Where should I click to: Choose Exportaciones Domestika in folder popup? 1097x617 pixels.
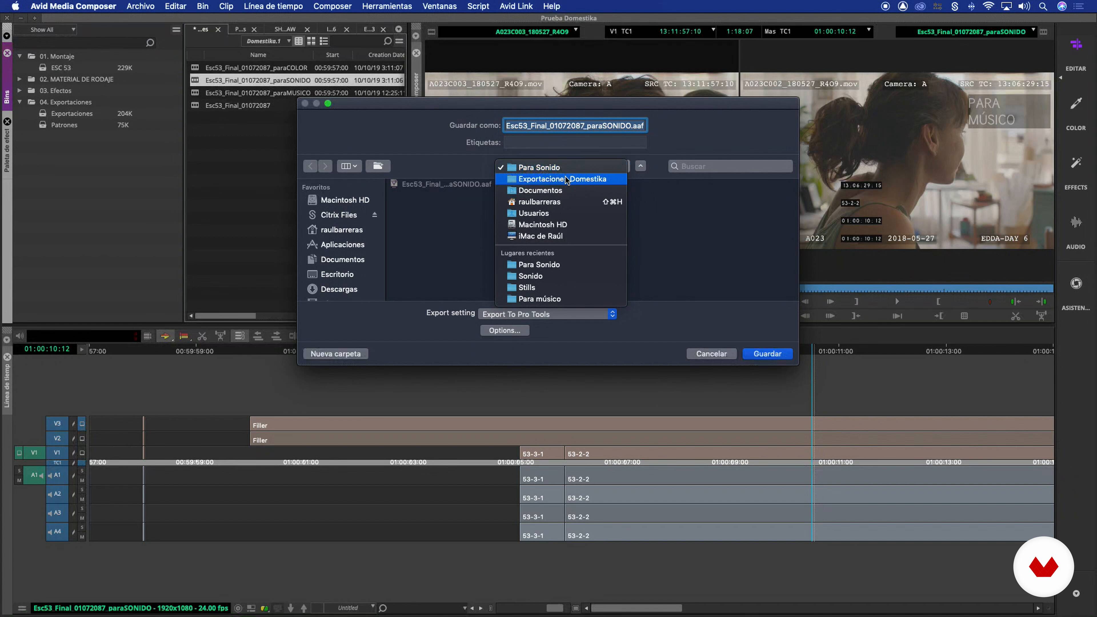(x=561, y=179)
